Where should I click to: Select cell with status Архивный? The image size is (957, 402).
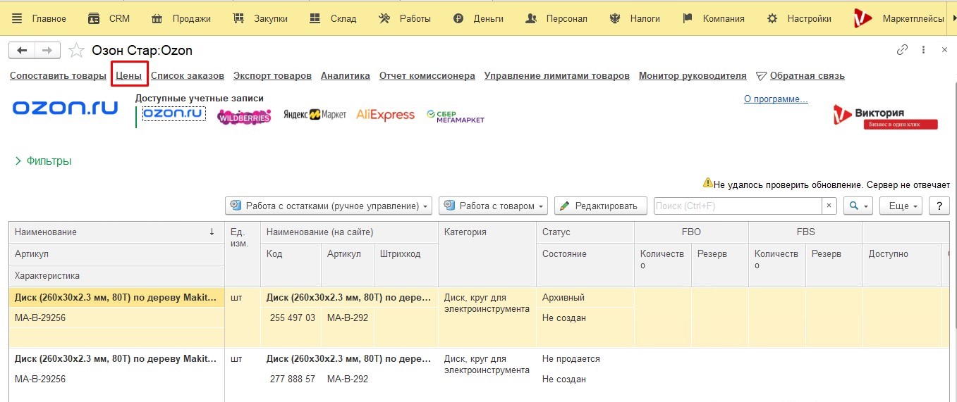click(x=585, y=298)
